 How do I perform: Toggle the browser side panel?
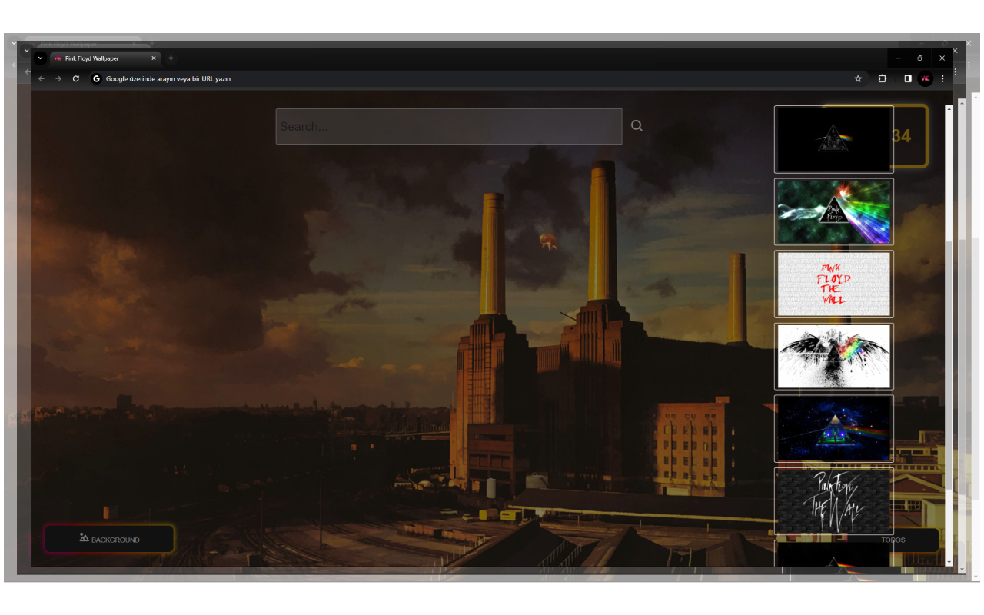pos(908,78)
